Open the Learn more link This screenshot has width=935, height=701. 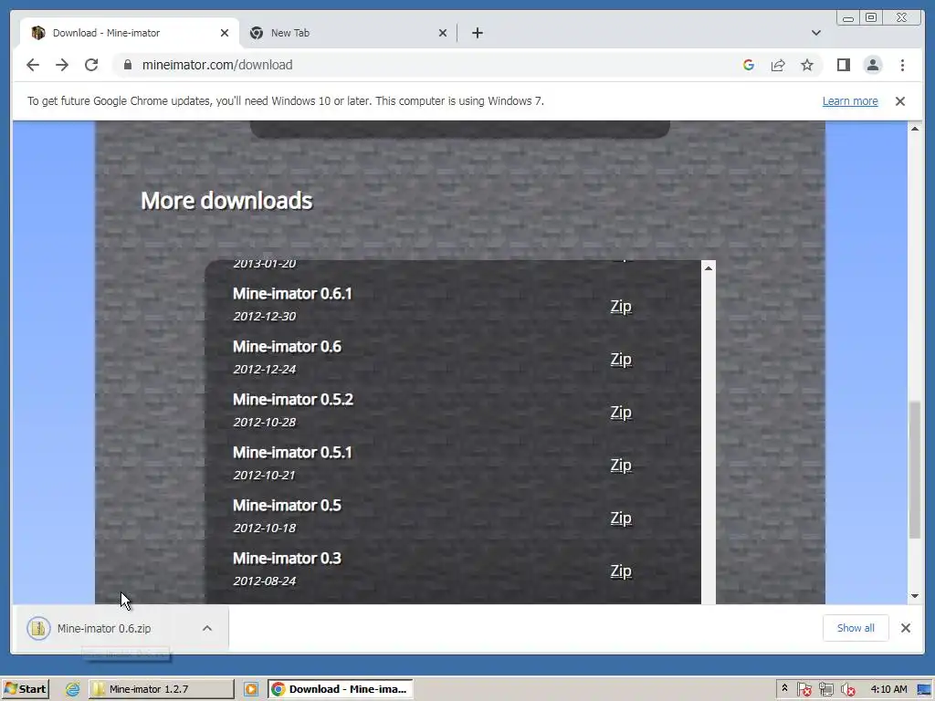pos(850,101)
